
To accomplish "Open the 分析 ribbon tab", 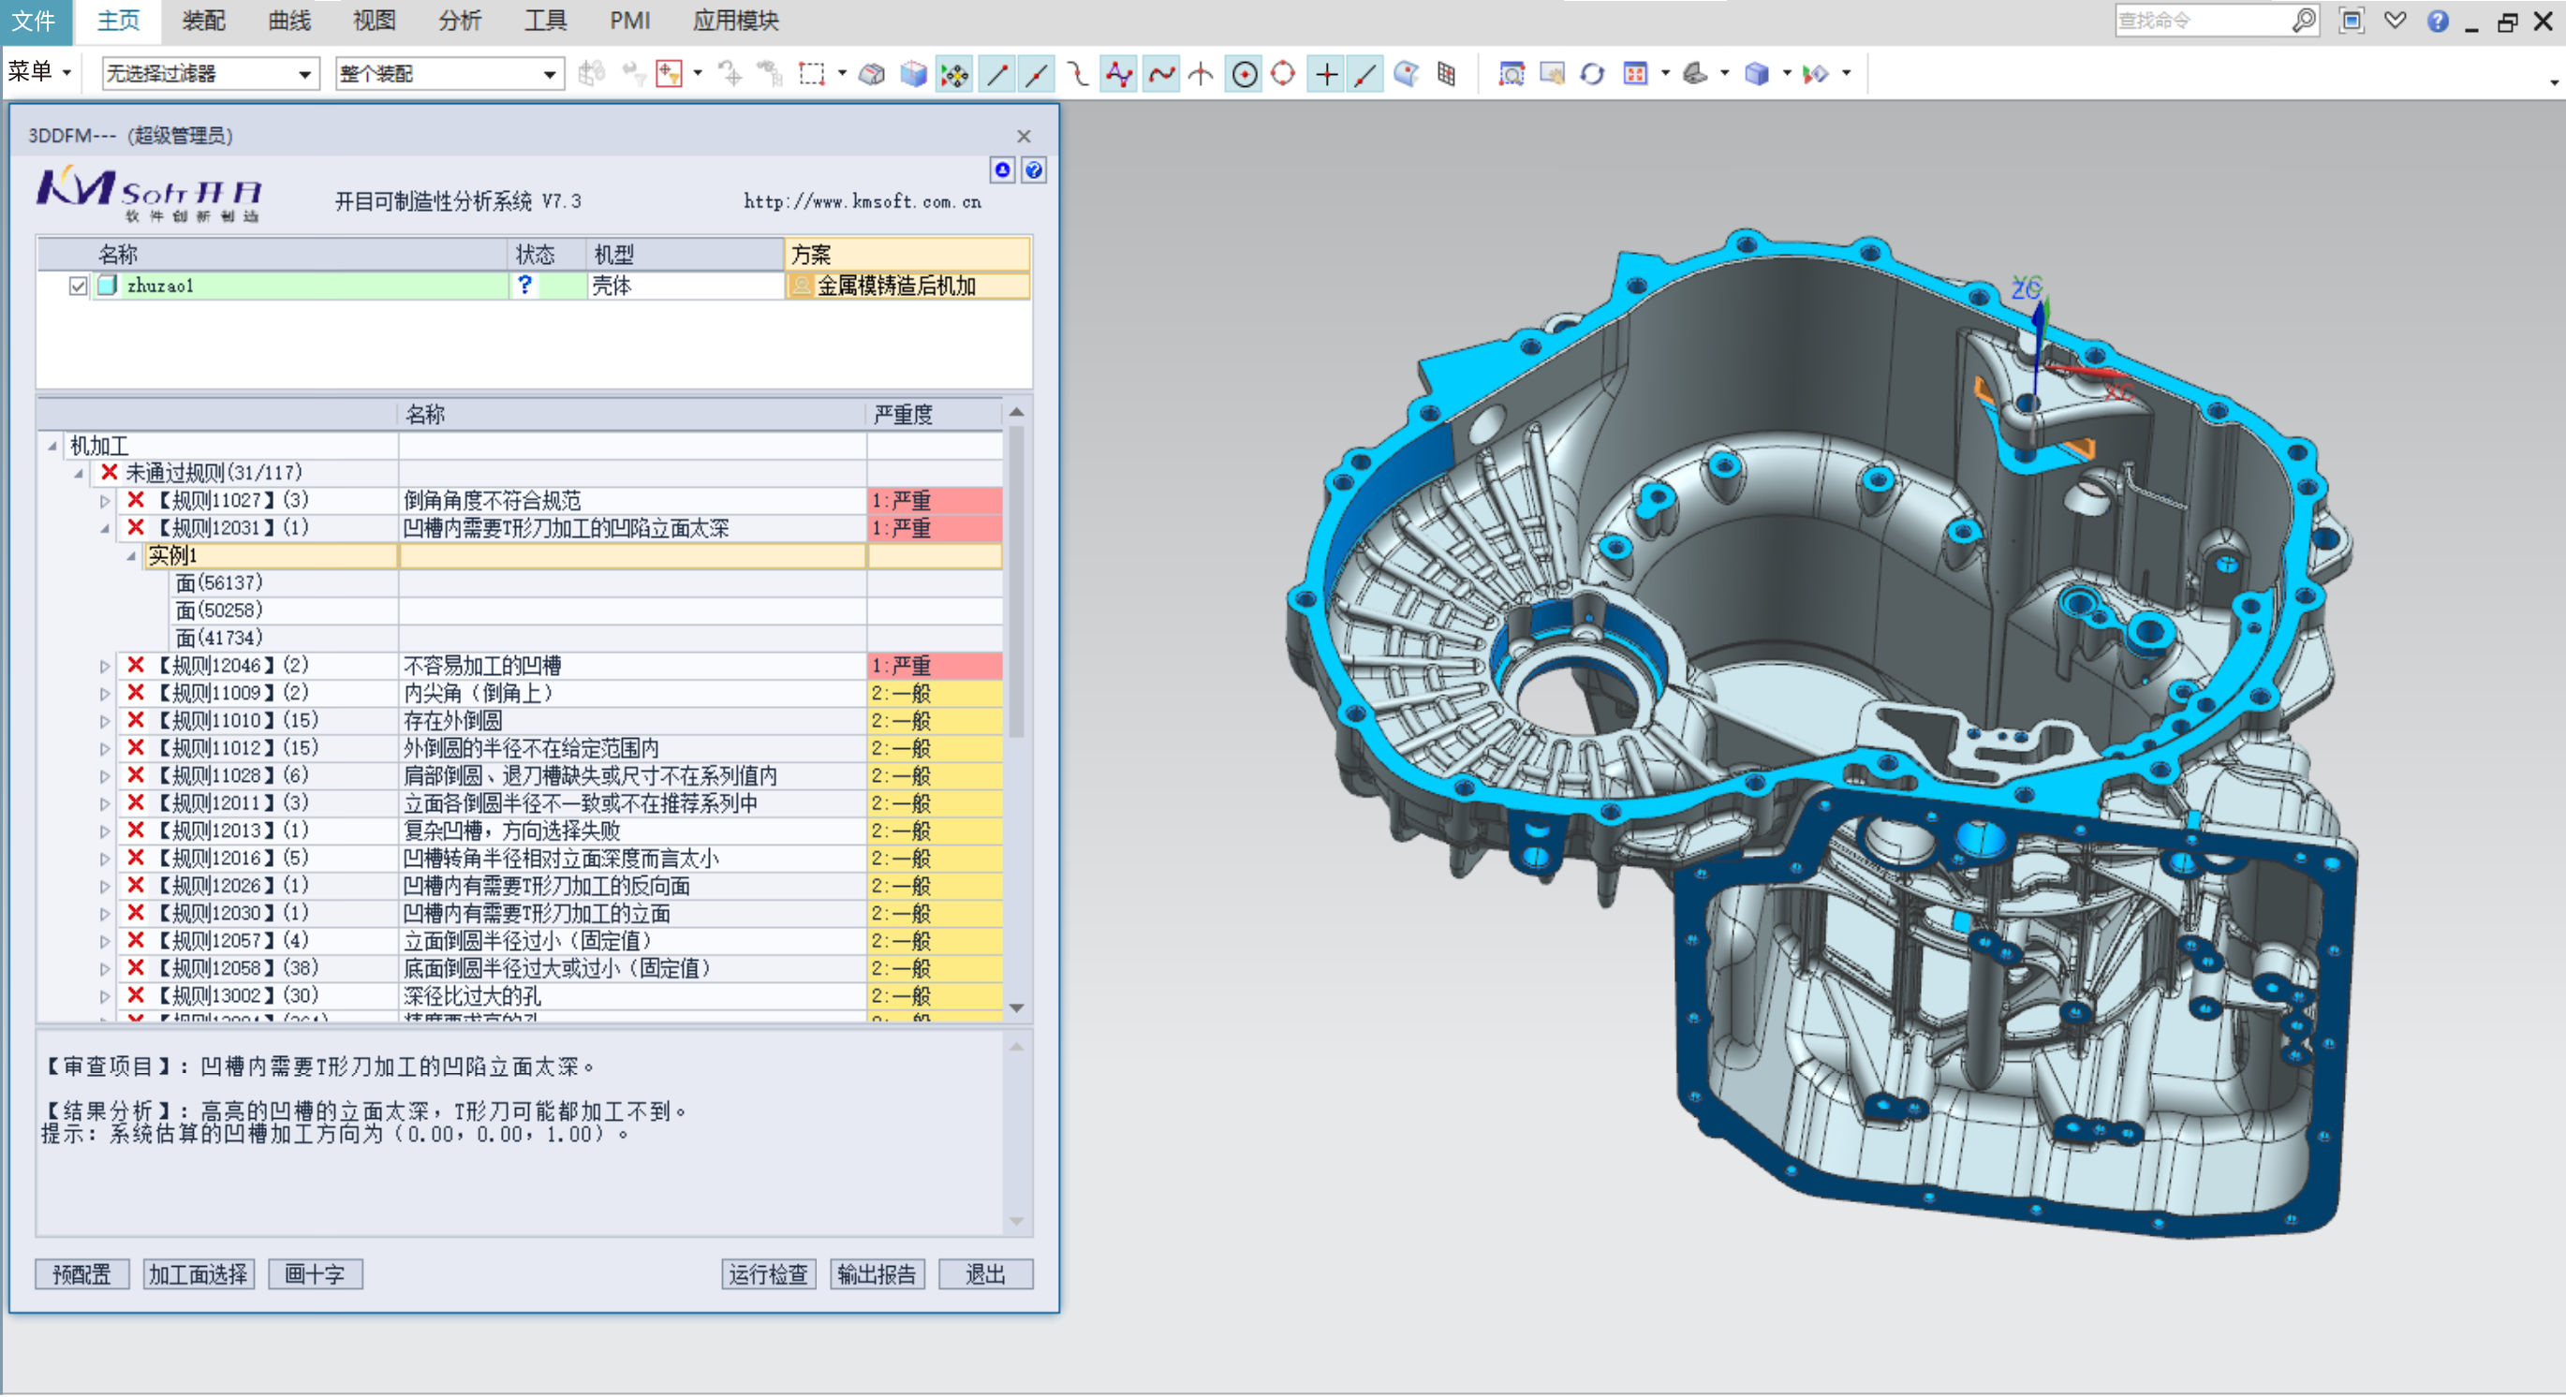I will [x=459, y=21].
